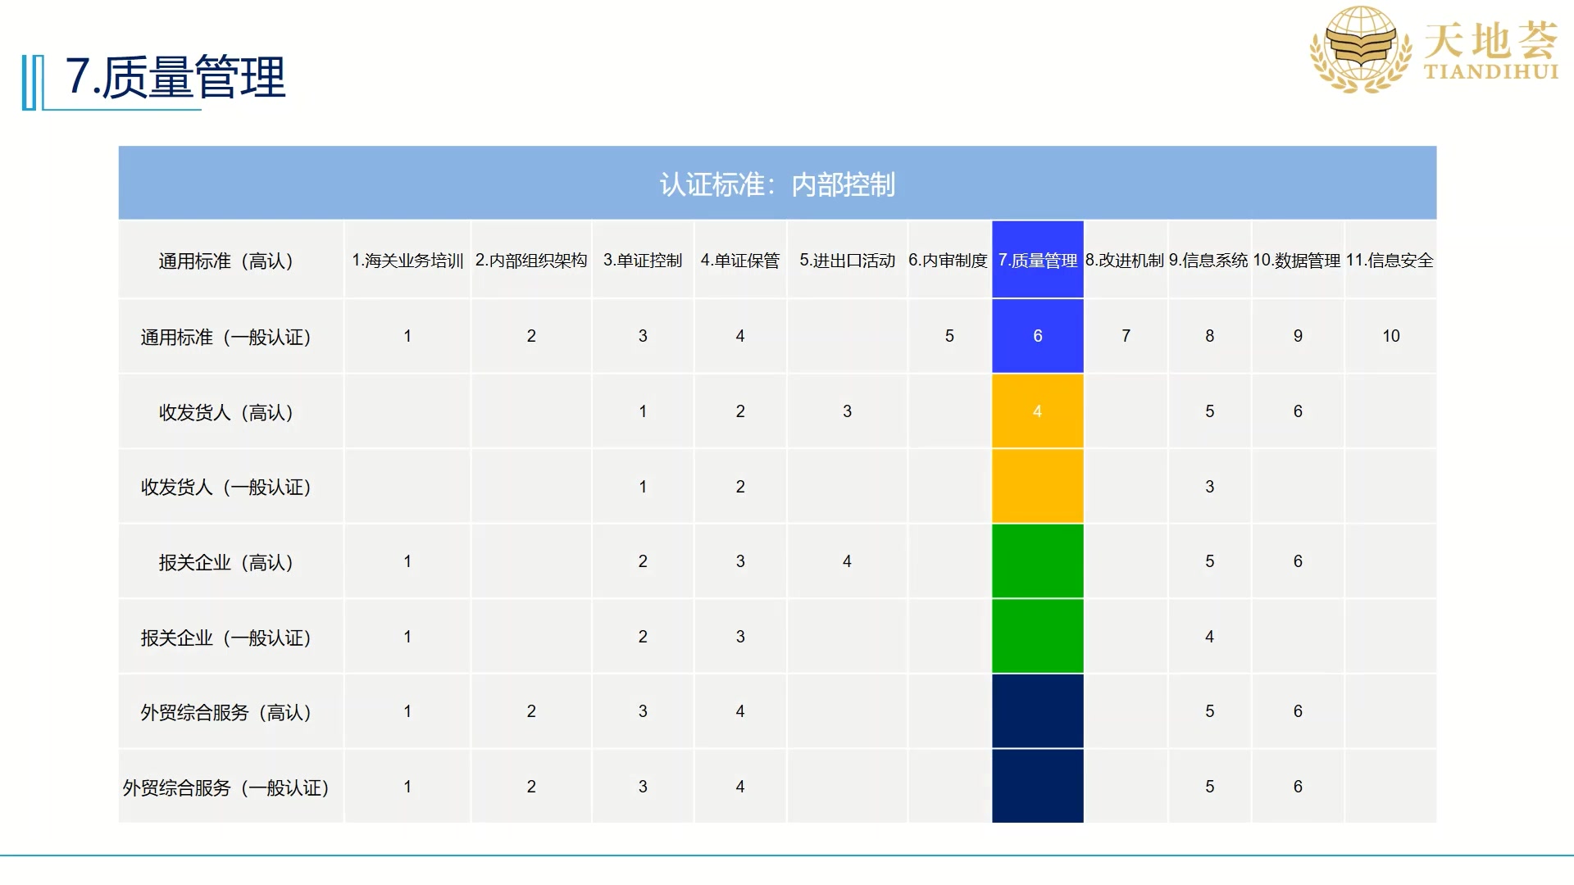Image resolution: width=1574 pixels, height=885 pixels.
Task: Select row label 收发货人（一般认证）
Action: coord(225,487)
